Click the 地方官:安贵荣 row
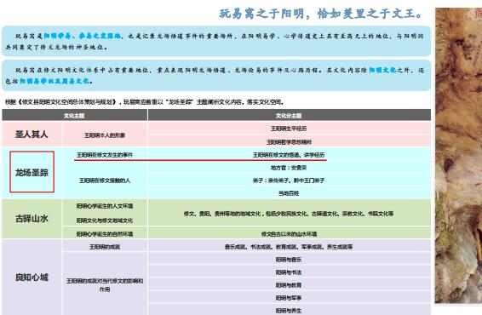This screenshot has width=482, height=315. (x=289, y=168)
